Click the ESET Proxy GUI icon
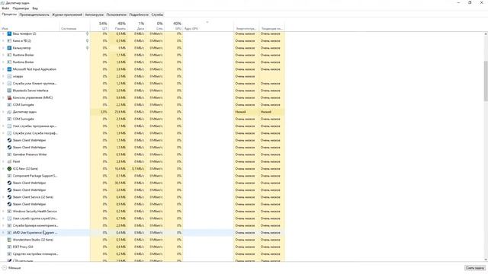 tap(9, 247)
